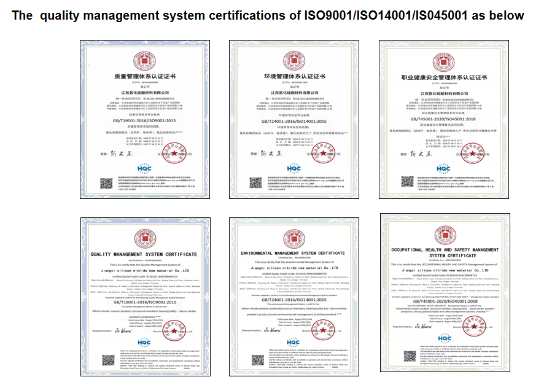Select the title 'ENVIRONMENTAL MANAGEMENT SYSTEM CERTIFICATE'
This screenshot has width=552, height=385.
pos(293,253)
